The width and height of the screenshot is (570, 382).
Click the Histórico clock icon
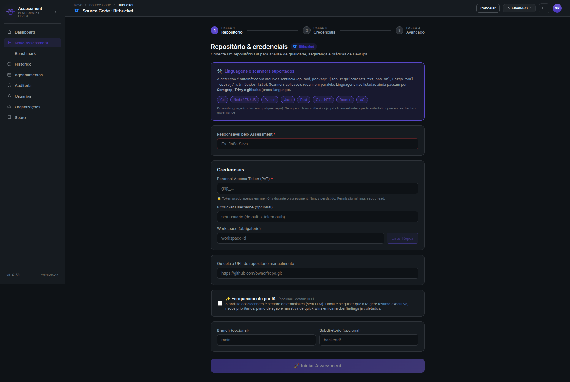[x=9, y=64]
